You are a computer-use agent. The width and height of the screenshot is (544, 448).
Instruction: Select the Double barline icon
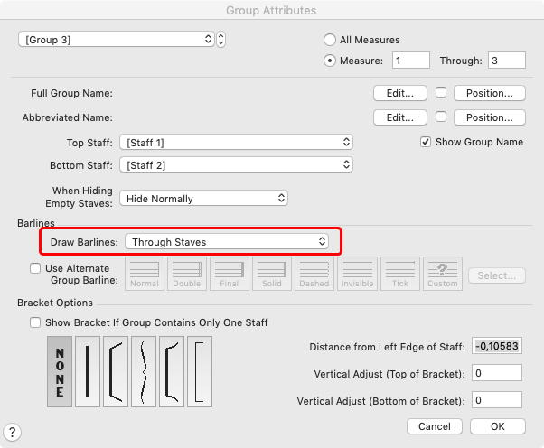pos(187,274)
